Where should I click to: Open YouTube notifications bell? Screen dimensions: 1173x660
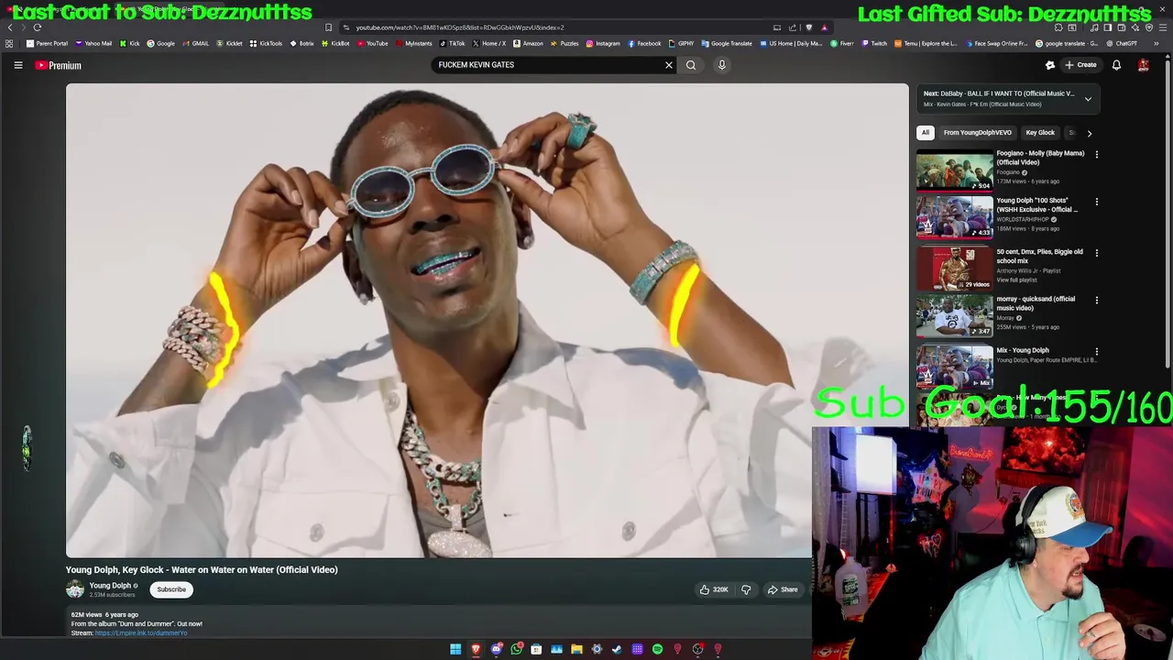coord(1116,65)
